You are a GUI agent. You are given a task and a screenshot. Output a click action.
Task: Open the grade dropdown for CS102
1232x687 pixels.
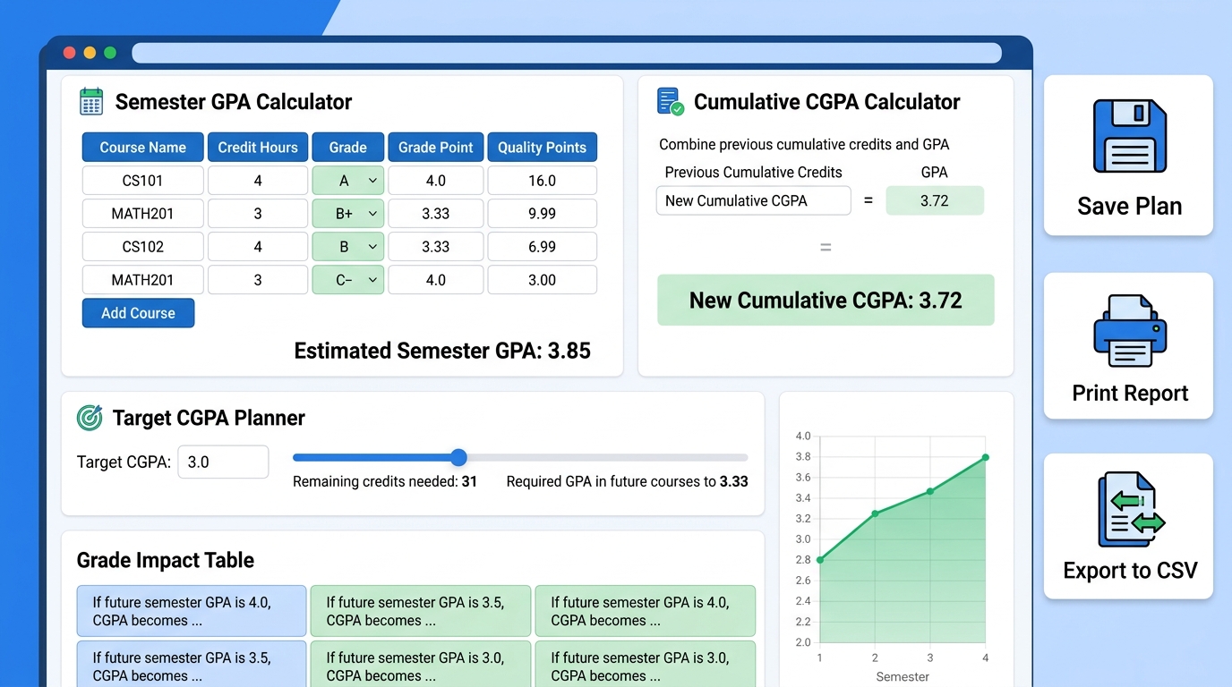[x=348, y=247]
